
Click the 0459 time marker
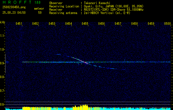[x=151, y=23]
